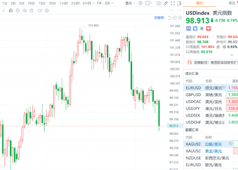The height and width of the screenshot is (170, 238).
Task: Collapse the quote details with the chevron
Action: (232, 55)
